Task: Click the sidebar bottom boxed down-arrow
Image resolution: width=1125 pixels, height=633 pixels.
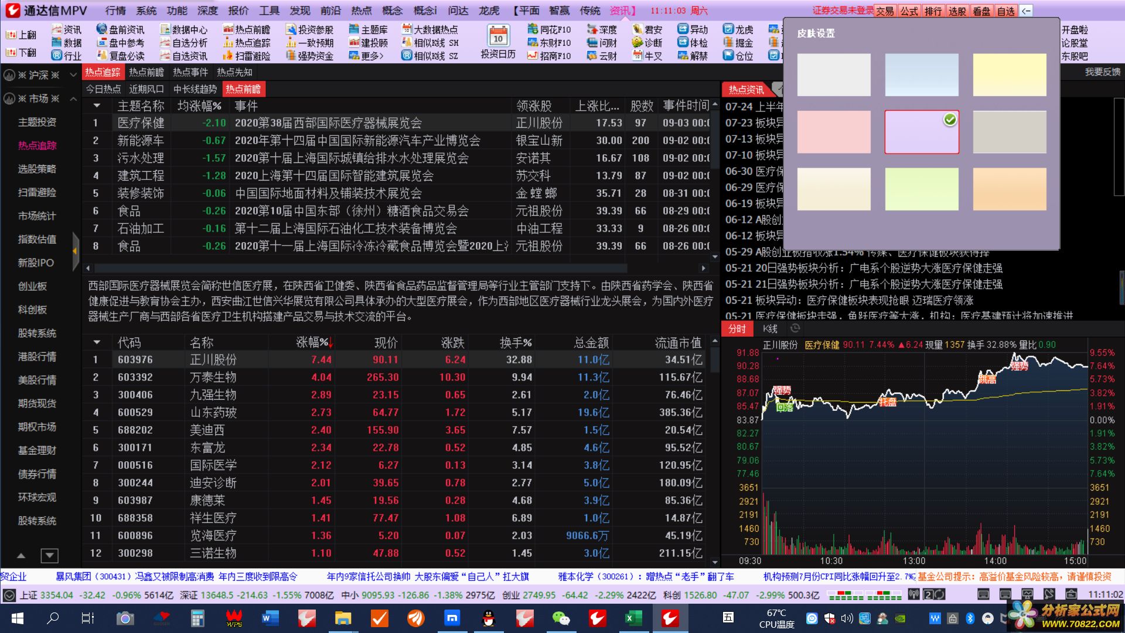Action: [x=49, y=555]
